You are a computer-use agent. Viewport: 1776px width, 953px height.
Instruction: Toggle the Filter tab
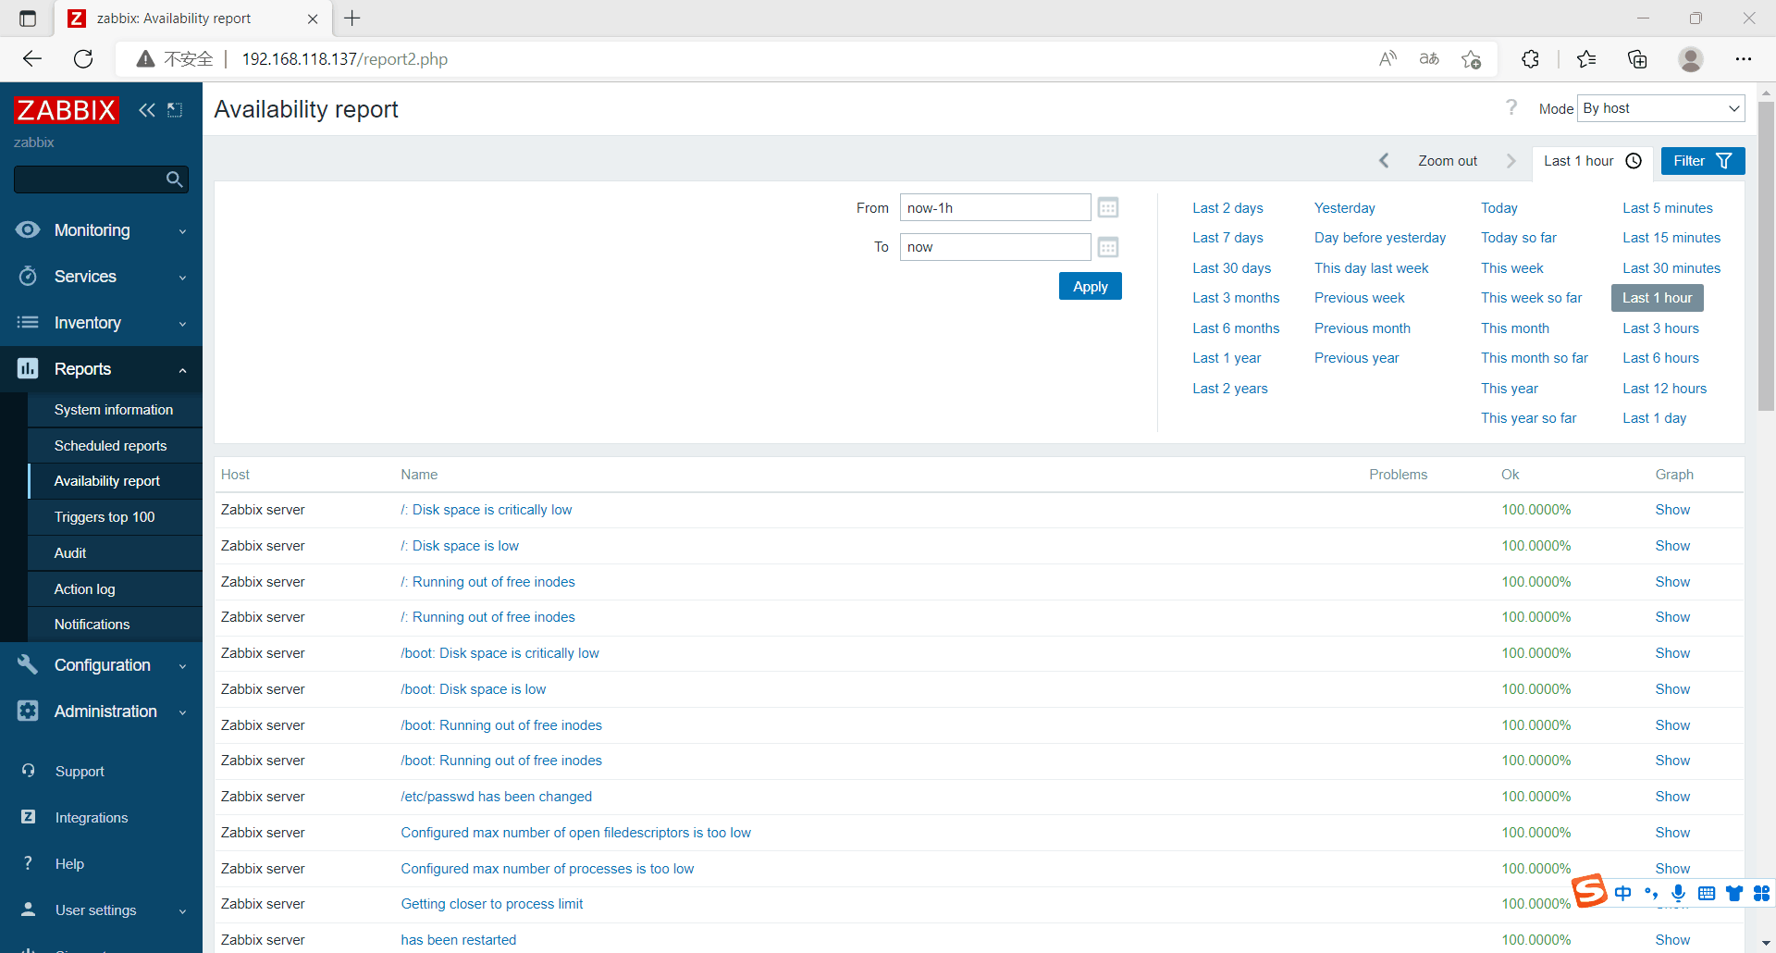1703,161
